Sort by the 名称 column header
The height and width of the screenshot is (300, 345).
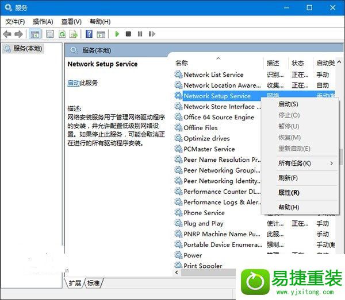[x=218, y=63]
